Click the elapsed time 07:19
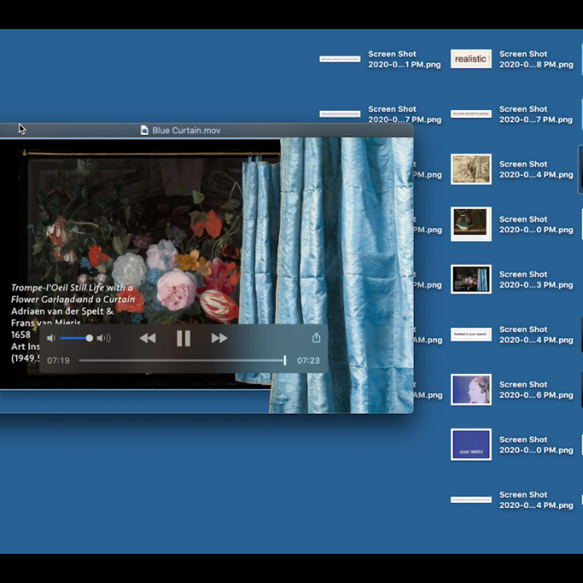 coord(58,361)
